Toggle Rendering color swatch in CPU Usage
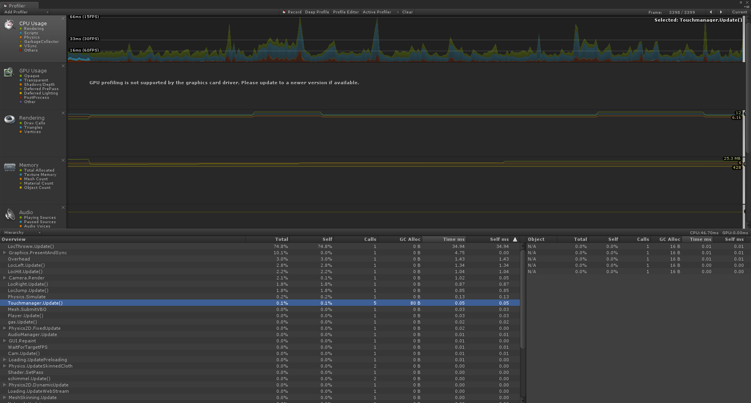Screen dimensions: 751x403 click(x=21, y=29)
